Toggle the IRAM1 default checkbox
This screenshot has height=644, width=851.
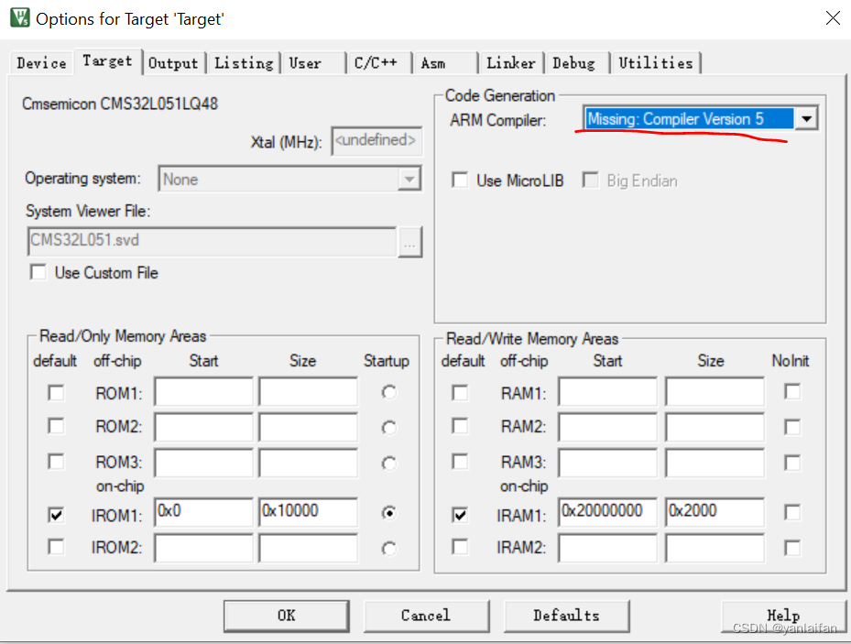pos(461,516)
